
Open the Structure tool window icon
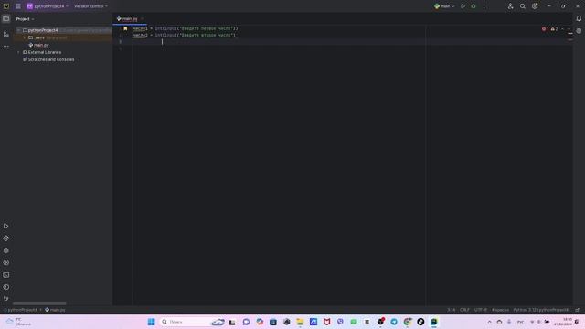[6, 34]
